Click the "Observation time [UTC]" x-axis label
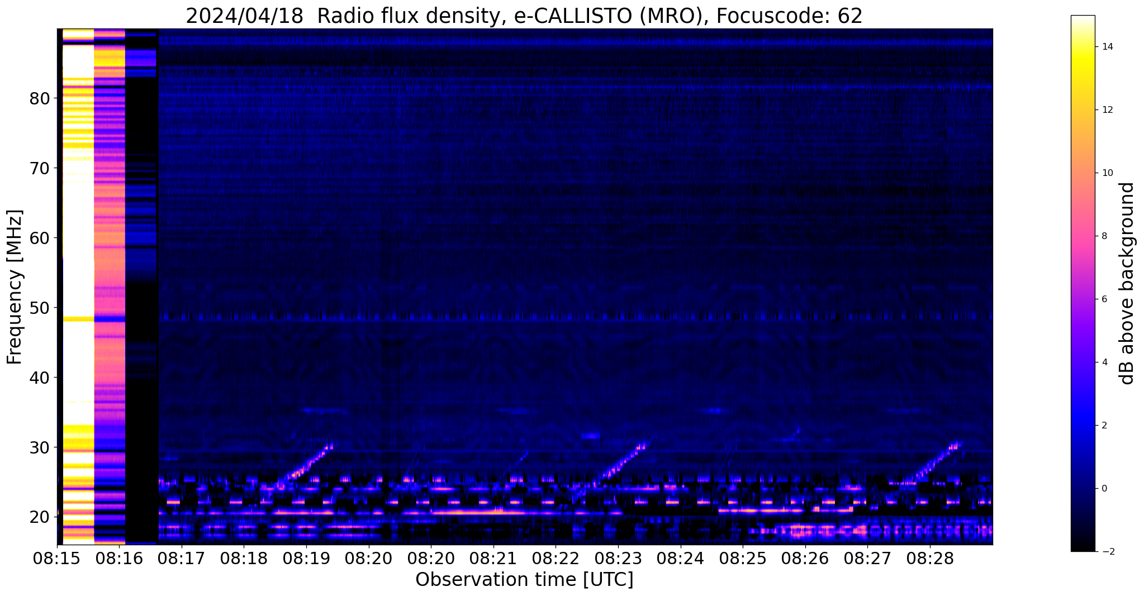This screenshot has width=1144, height=596. [x=524, y=580]
